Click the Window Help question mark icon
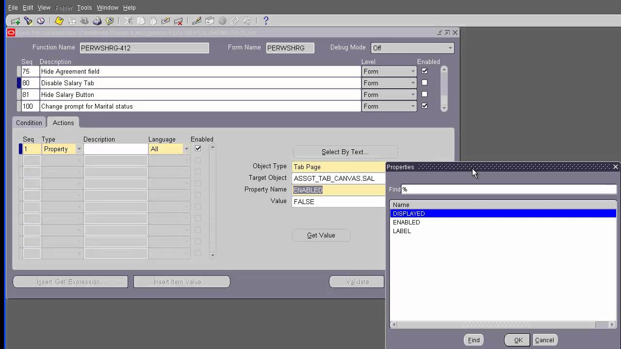Screen dimensions: 621x349 pyautogui.click(x=266, y=21)
